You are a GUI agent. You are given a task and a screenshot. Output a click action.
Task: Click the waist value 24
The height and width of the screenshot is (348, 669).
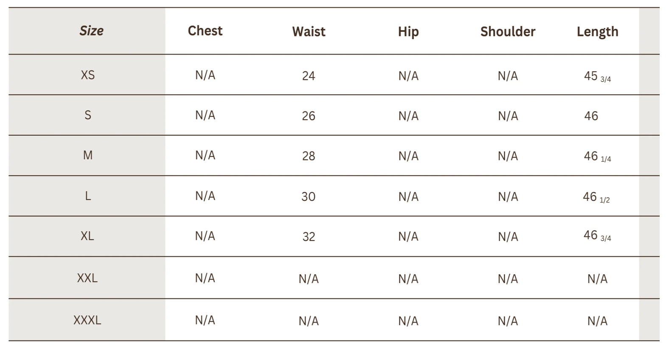coord(309,76)
